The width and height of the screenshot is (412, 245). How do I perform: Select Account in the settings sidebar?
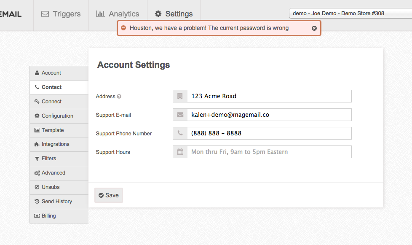pos(51,73)
